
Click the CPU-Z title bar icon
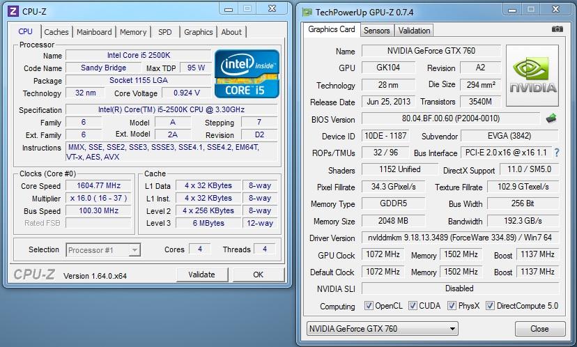tap(13, 11)
